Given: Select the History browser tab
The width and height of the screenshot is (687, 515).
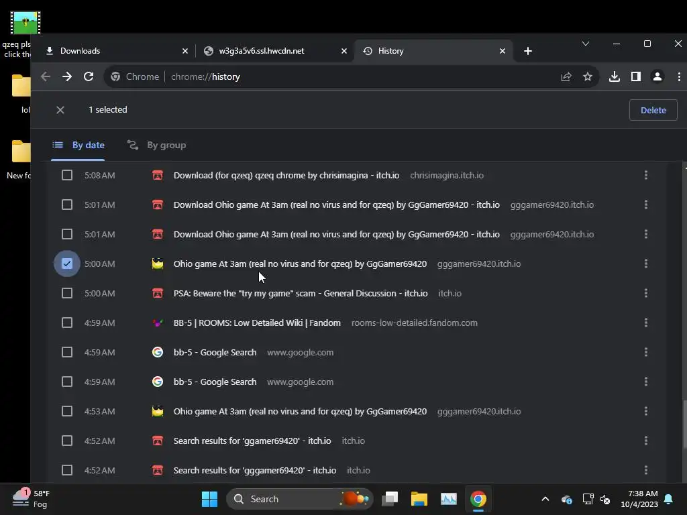Looking at the screenshot, I should pos(433,51).
